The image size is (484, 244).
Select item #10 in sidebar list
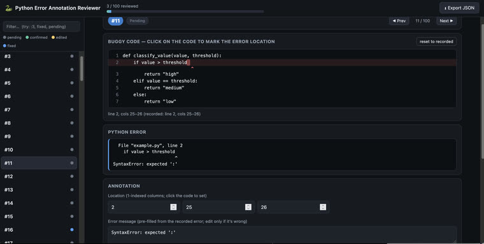(x=39, y=150)
